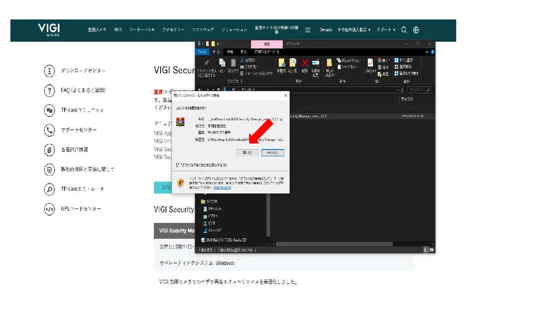This screenshot has height=309, width=537.
Task: Expand the サポート dropdown in header
Action: tap(386, 30)
